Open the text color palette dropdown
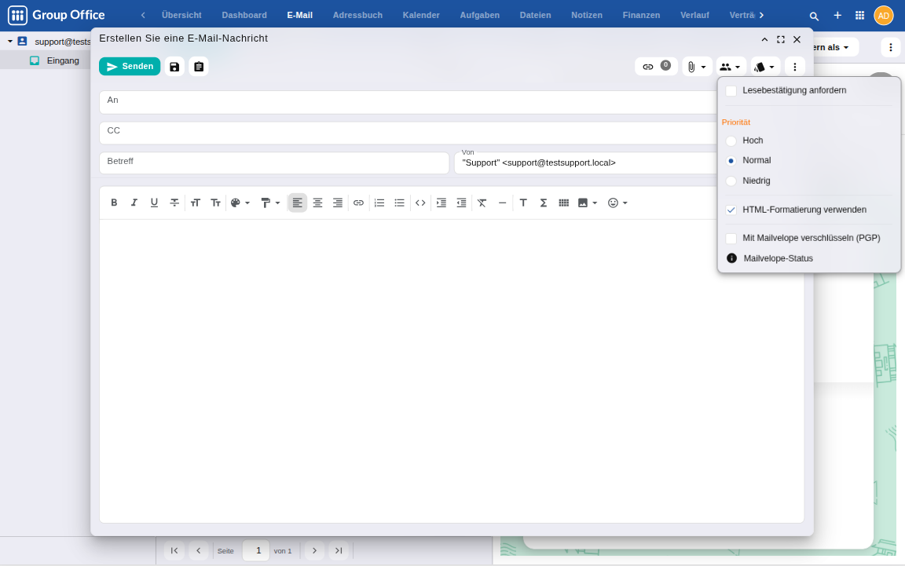This screenshot has height=566, width=905. click(240, 203)
